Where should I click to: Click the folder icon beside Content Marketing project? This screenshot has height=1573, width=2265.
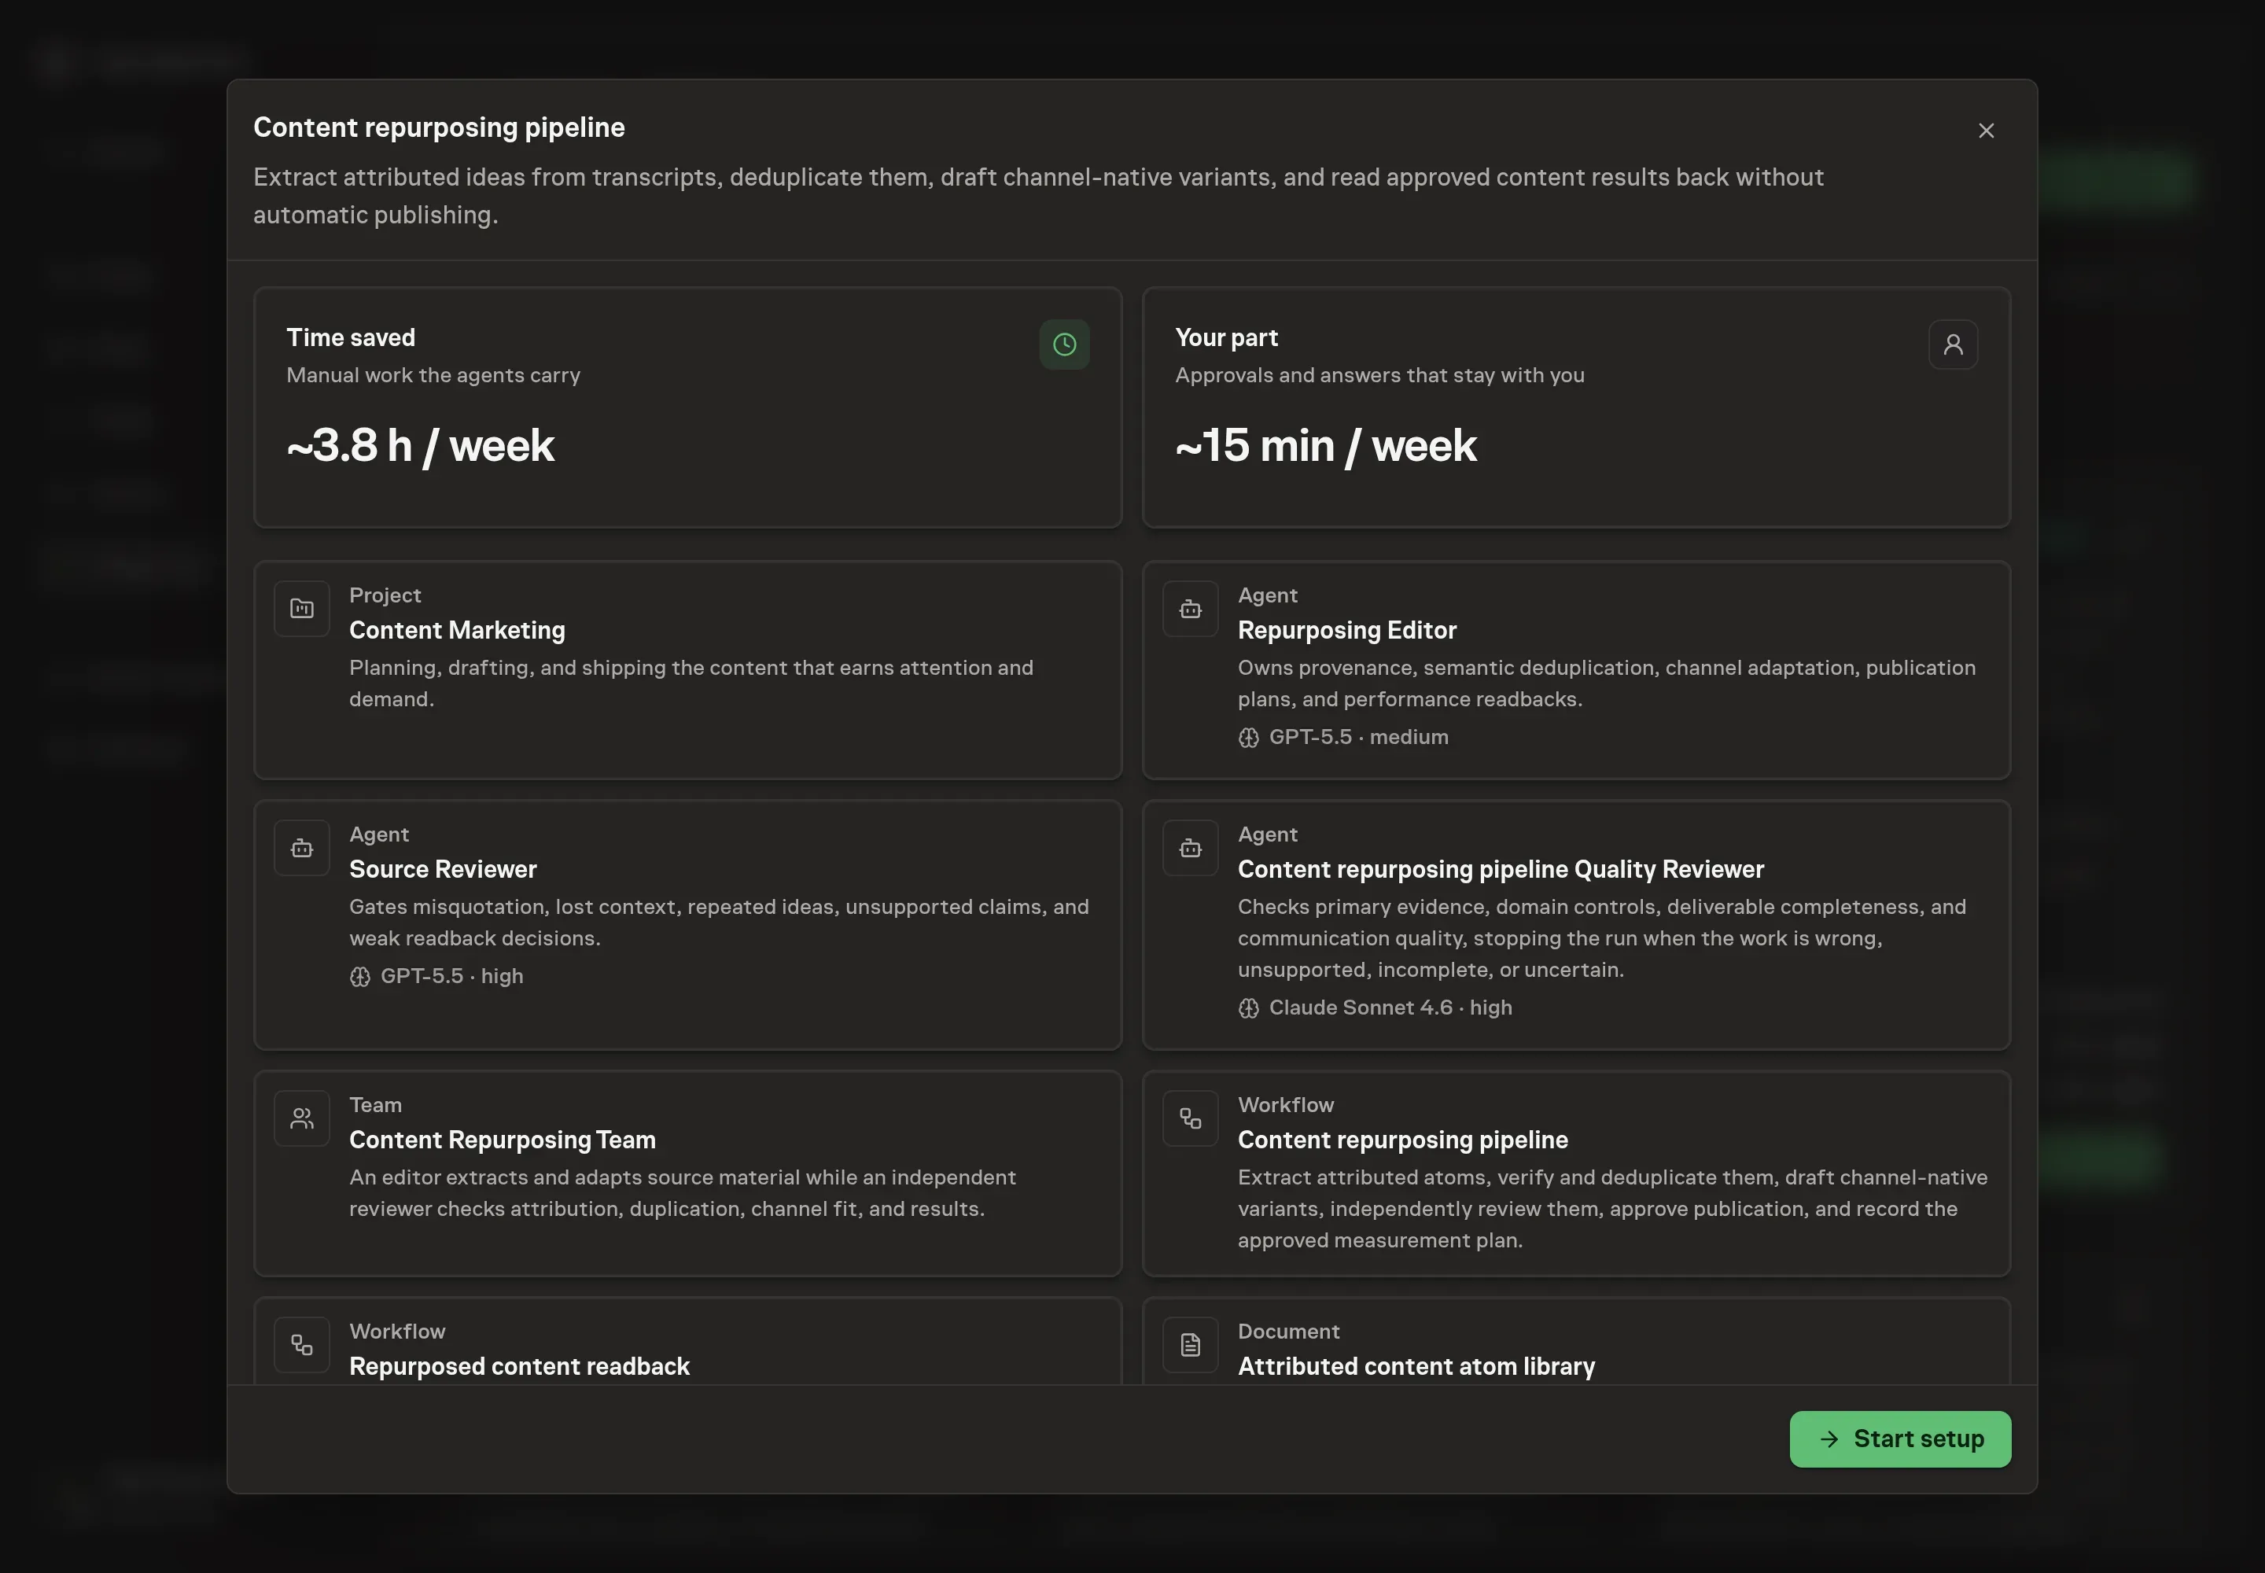(301, 609)
